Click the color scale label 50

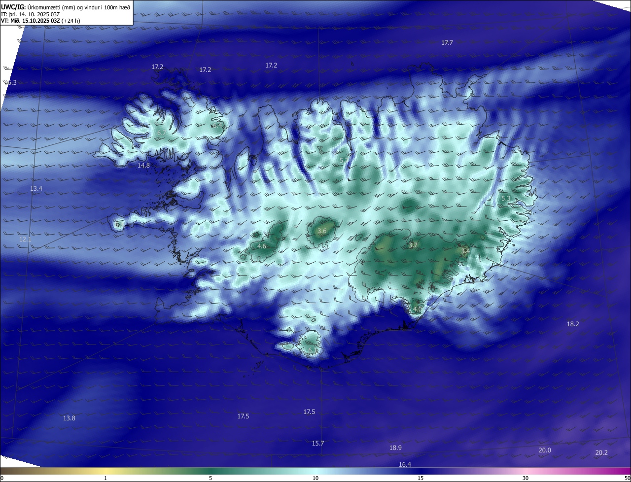[627, 478]
